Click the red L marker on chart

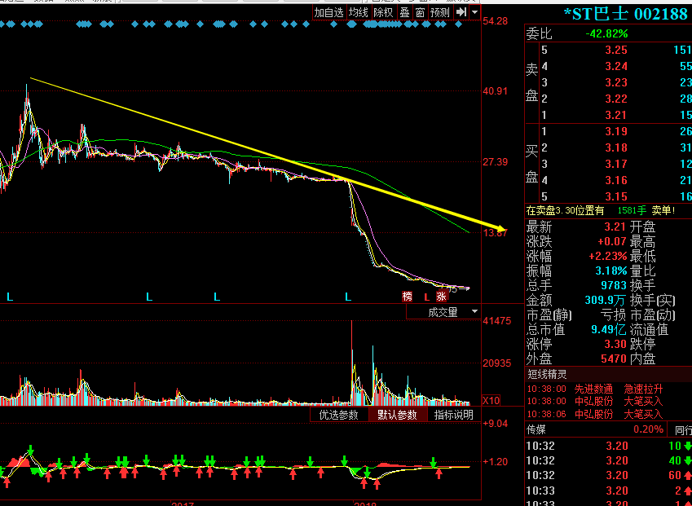pyautogui.click(x=426, y=297)
